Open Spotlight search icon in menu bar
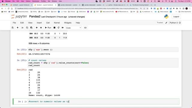Screen dimensions: 192x108 click(169, 1)
